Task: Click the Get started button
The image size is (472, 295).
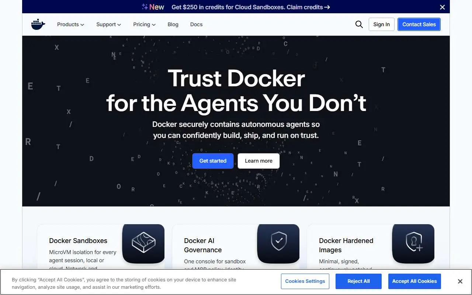Action: (x=213, y=161)
